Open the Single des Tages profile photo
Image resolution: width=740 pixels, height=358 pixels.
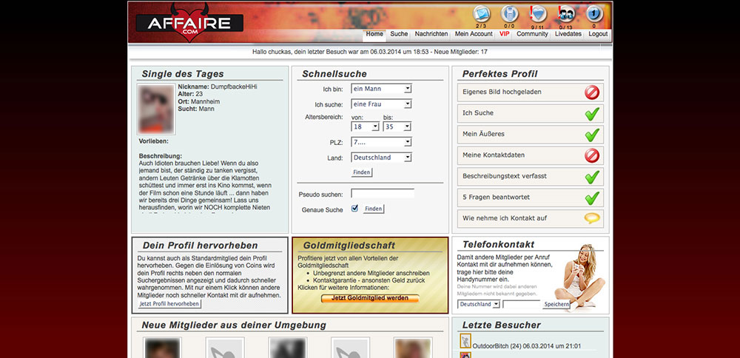156,108
